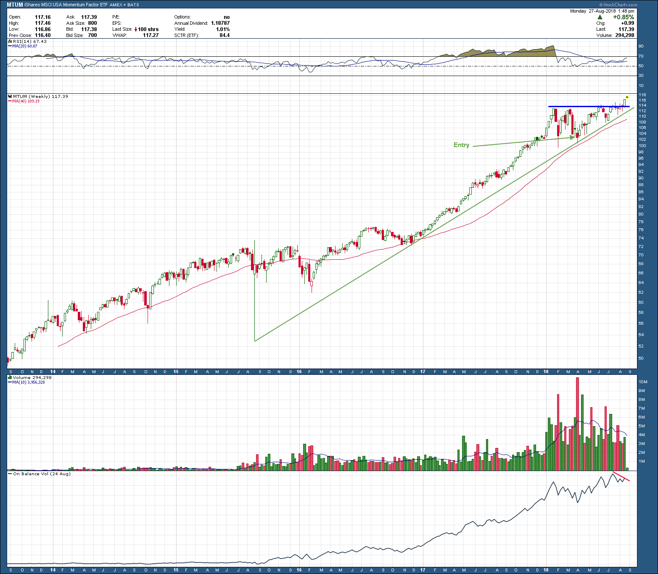Click the blue line marker beside MA(20)

(10, 46)
